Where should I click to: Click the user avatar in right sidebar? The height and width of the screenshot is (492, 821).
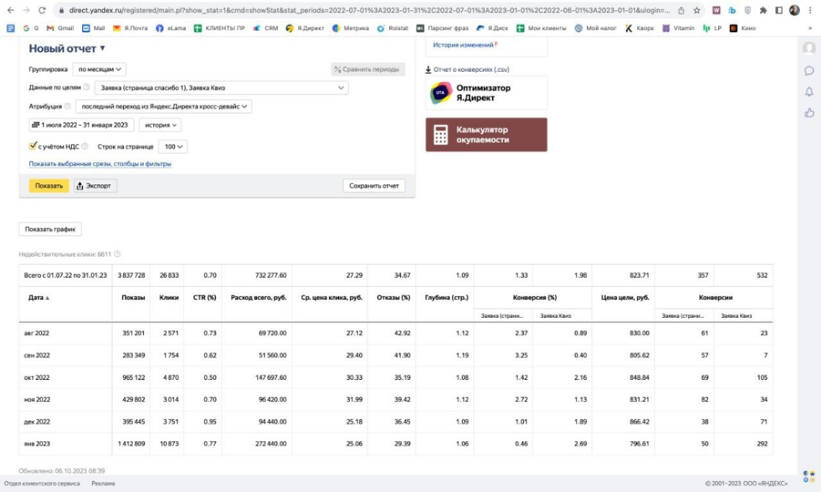(809, 49)
